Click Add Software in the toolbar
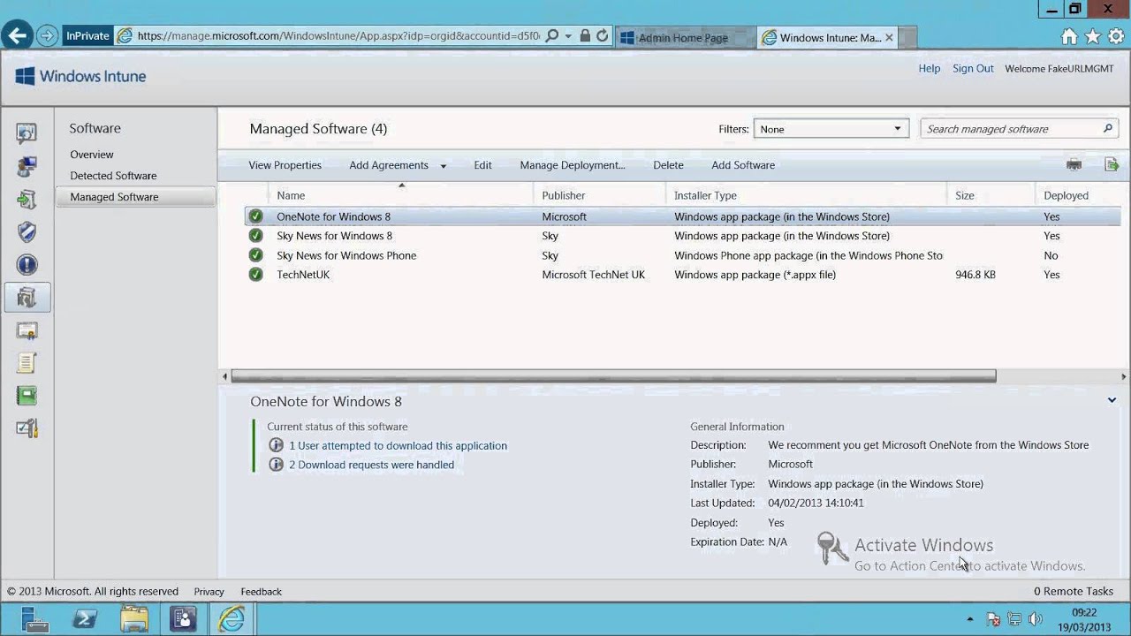Screen dimensions: 1131x636 coord(743,165)
